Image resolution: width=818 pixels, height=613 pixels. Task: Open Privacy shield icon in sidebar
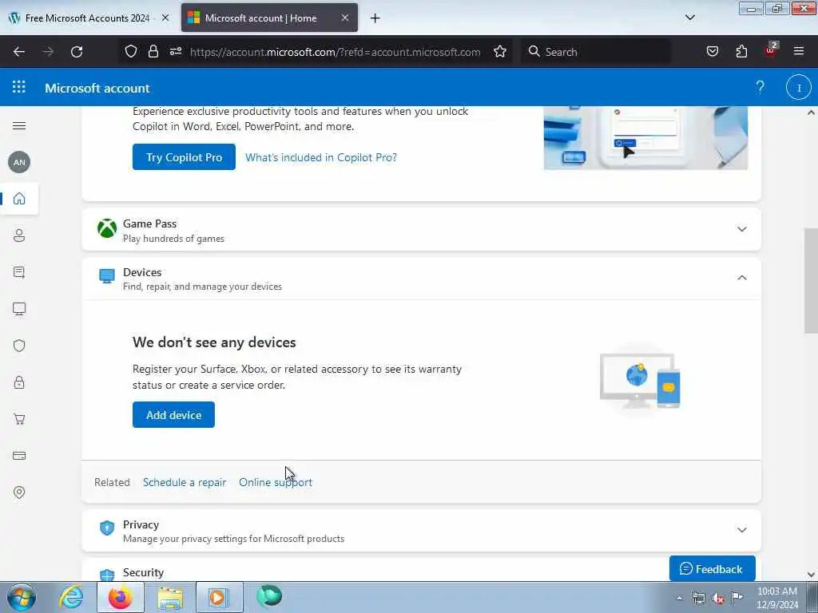pyautogui.click(x=19, y=346)
